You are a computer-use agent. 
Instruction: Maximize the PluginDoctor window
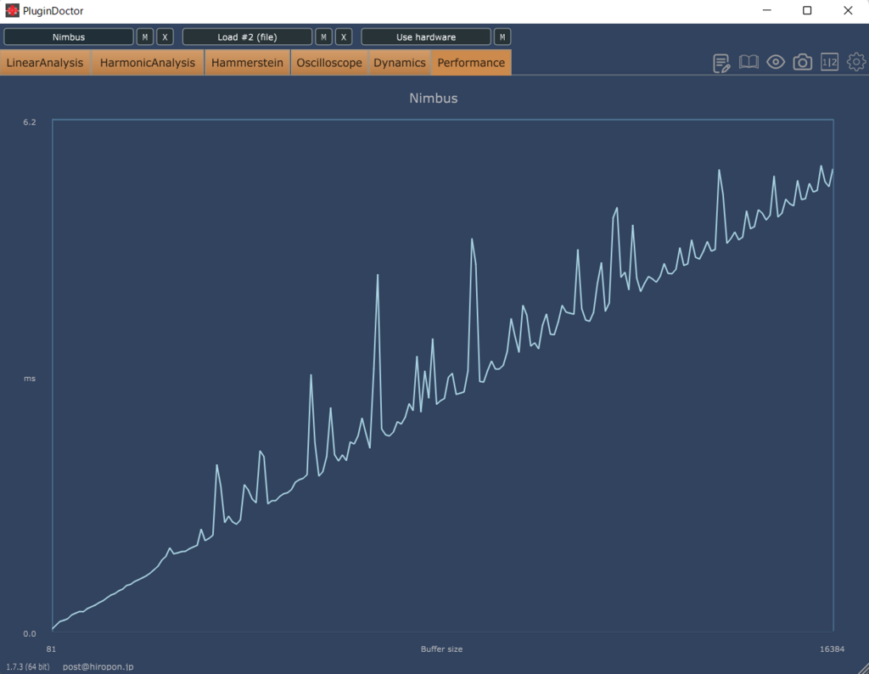(807, 10)
